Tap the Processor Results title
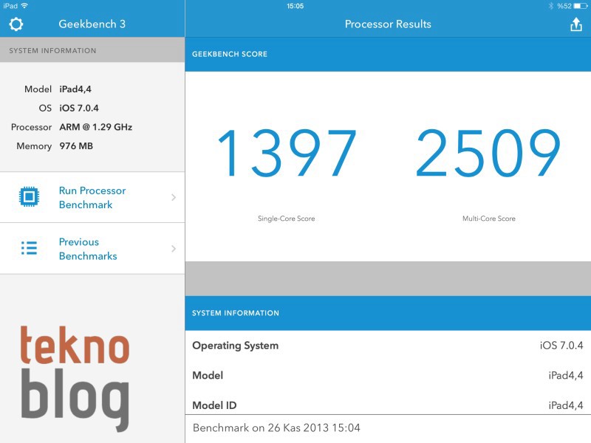Screen dimensions: 591x443 click(388, 24)
